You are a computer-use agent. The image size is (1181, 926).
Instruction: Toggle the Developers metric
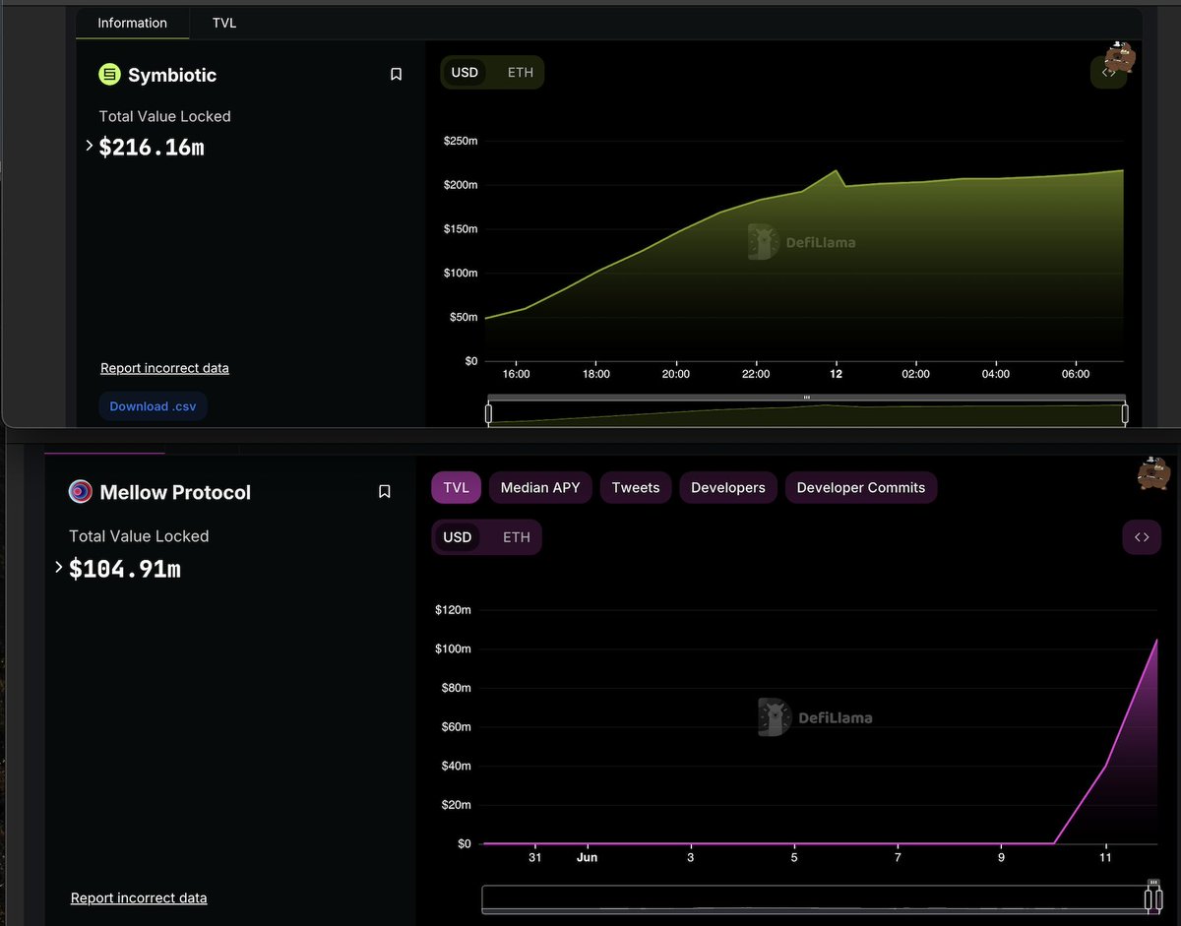point(728,487)
